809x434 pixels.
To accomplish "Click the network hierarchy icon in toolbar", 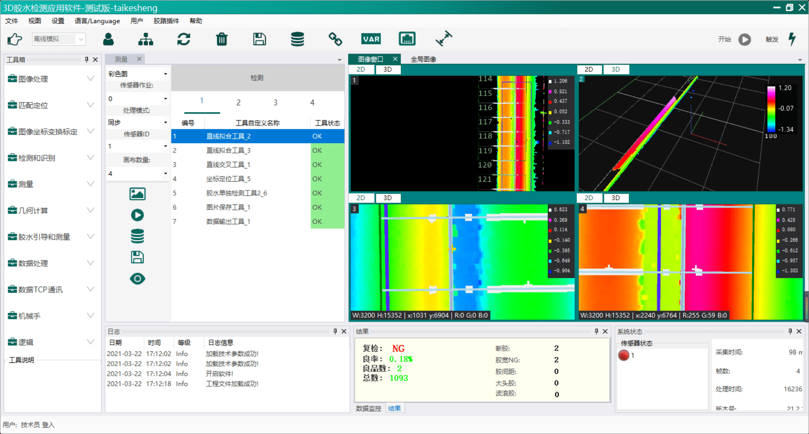I will coord(146,39).
